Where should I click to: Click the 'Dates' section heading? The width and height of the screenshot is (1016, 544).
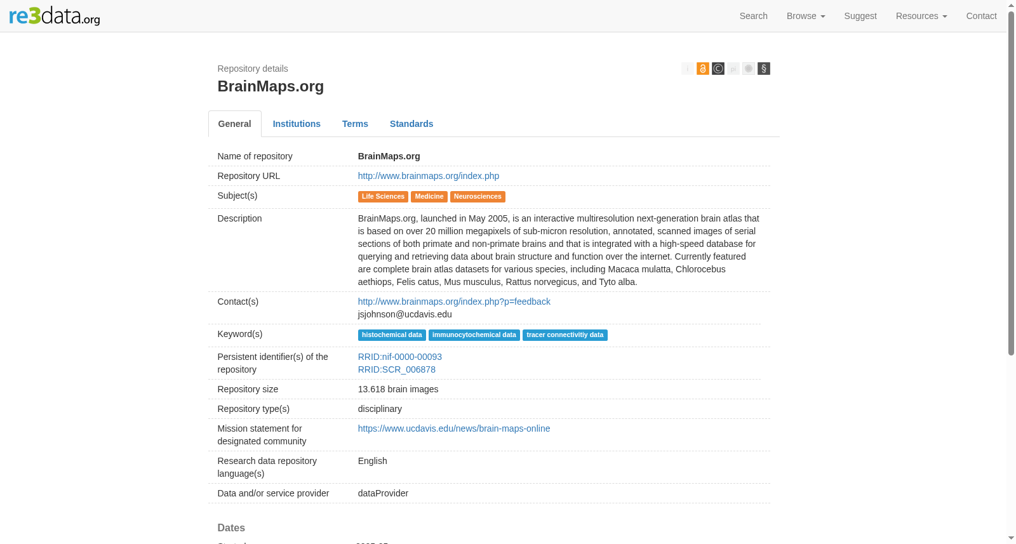[x=231, y=527]
